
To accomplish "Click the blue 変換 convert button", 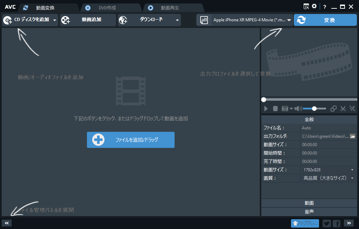I will [x=325, y=20].
